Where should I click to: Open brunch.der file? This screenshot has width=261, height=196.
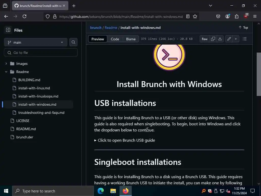click(25, 137)
